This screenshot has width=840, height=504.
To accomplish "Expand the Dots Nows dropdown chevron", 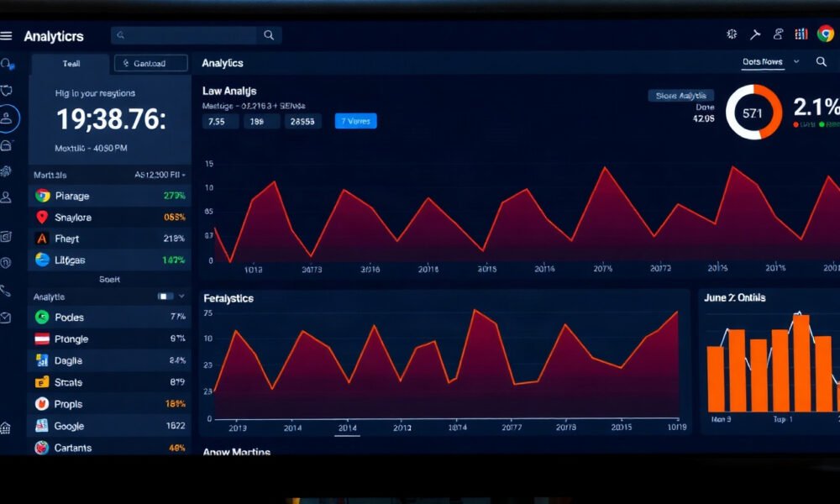I will (x=796, y=61).
